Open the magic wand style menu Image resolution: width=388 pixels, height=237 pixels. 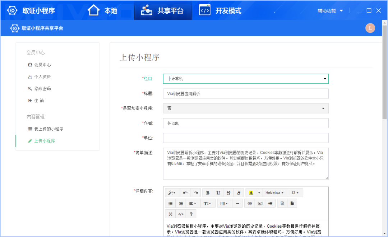[x=172, y=193]
